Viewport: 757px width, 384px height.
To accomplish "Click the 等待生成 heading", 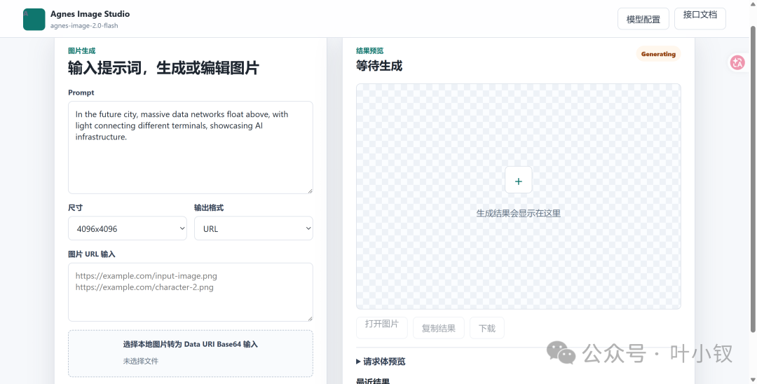I will click(x=379, y=66).
